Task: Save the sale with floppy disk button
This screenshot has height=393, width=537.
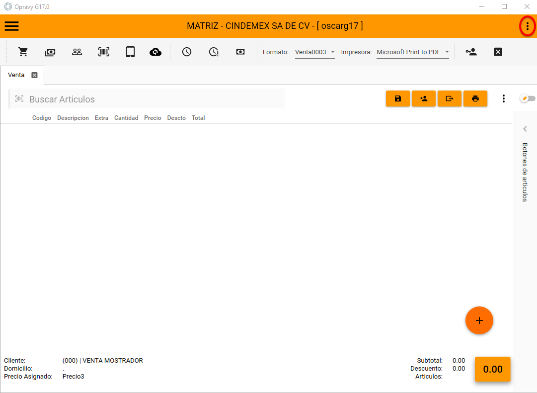Action: pos(397,99)
